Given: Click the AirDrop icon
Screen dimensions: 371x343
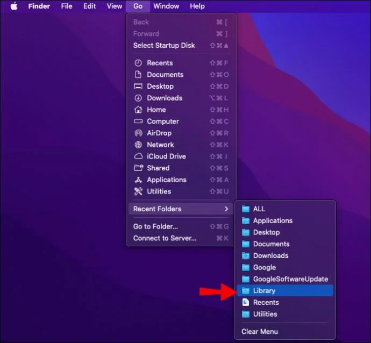Looking at the screenshot, I should coord(138,133).
